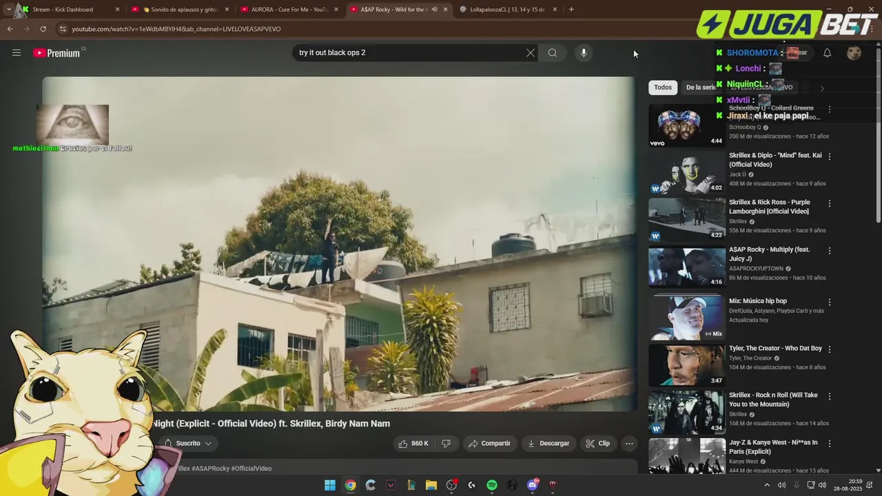Open options for Skrillex & Diplo Mind video
Screen dimensions: 882x496
coord(829,156)
